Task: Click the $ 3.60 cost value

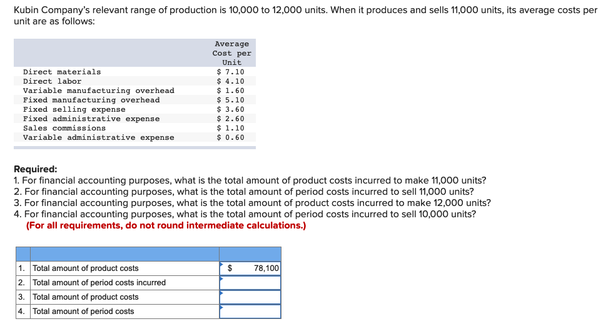Action: click(230, 109)
